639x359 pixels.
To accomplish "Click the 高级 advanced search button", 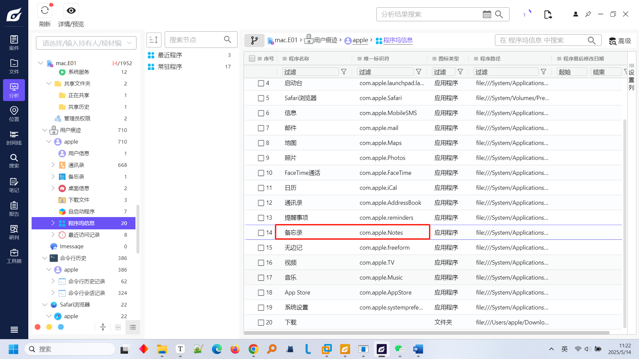I will pos(620,41).
